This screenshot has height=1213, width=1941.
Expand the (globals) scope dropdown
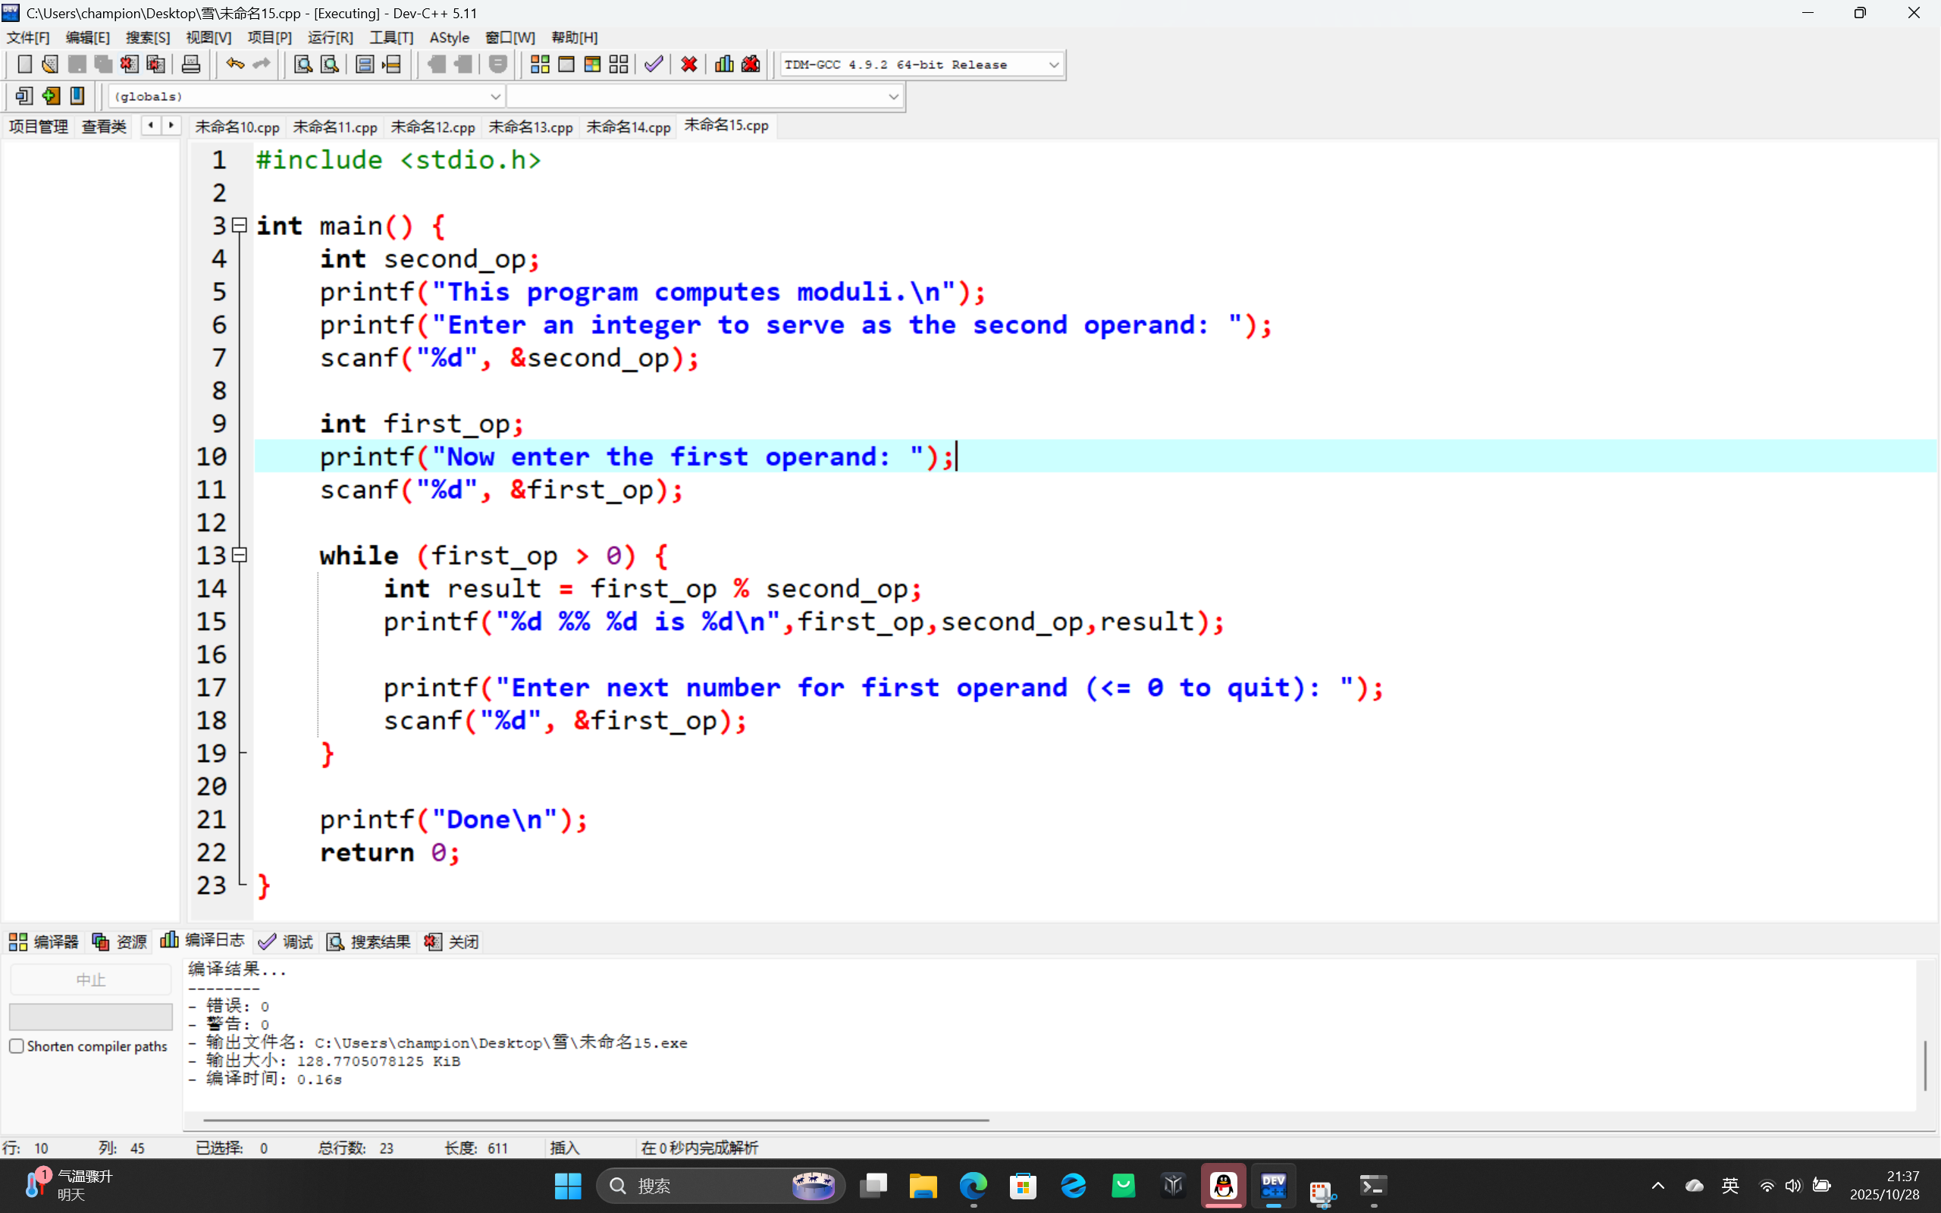[495, 97]
